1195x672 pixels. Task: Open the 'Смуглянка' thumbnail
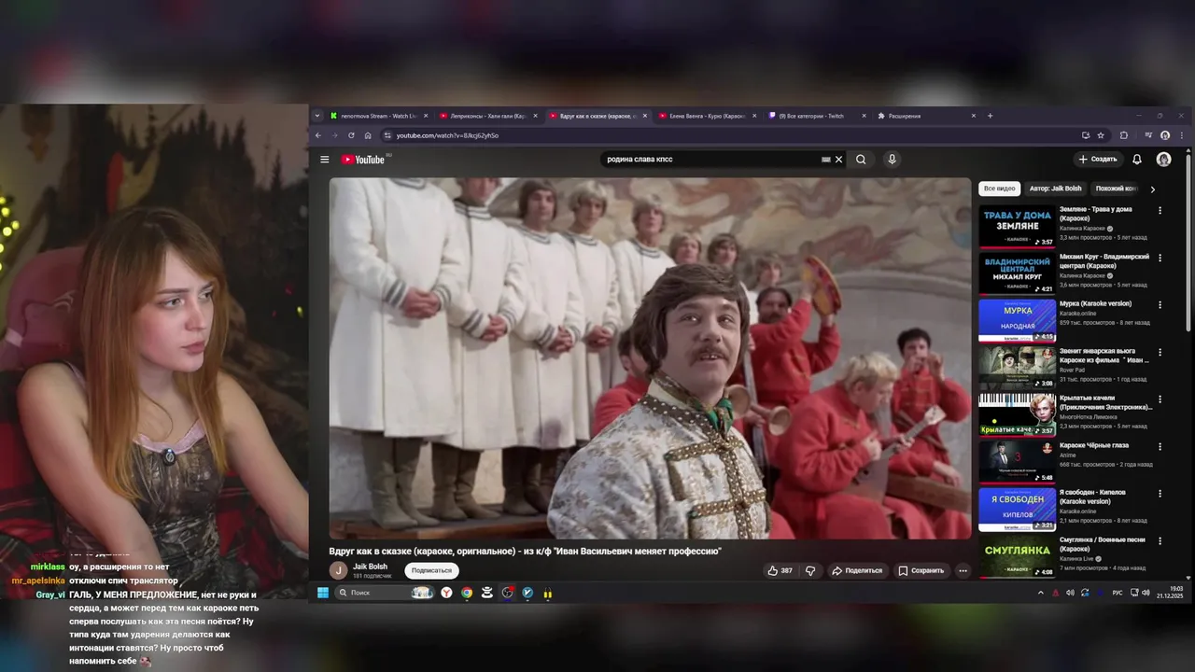(x=1017, y=555)
